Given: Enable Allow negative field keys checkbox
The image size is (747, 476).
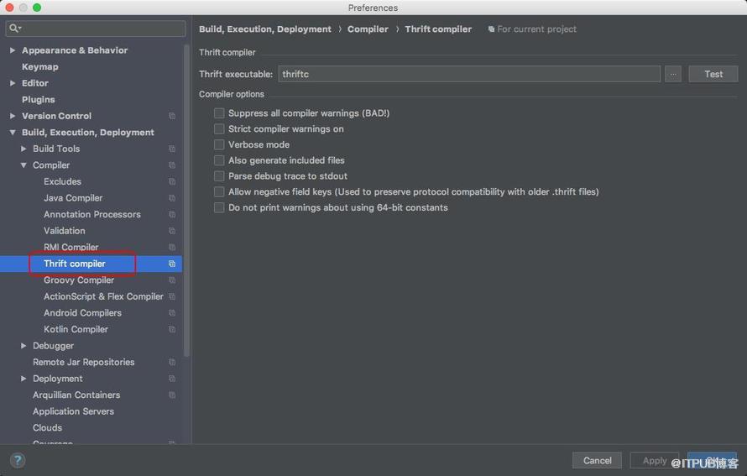Looking at the screenshot, I should coord(219,191).
